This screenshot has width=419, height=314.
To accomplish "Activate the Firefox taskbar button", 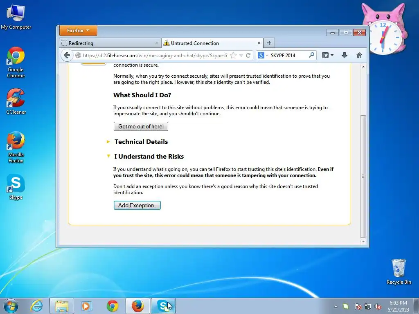I will [137, 306].
